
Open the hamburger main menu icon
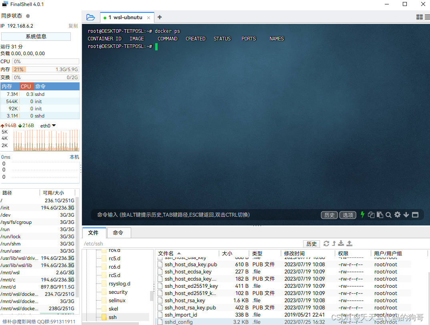click(427, 17)
